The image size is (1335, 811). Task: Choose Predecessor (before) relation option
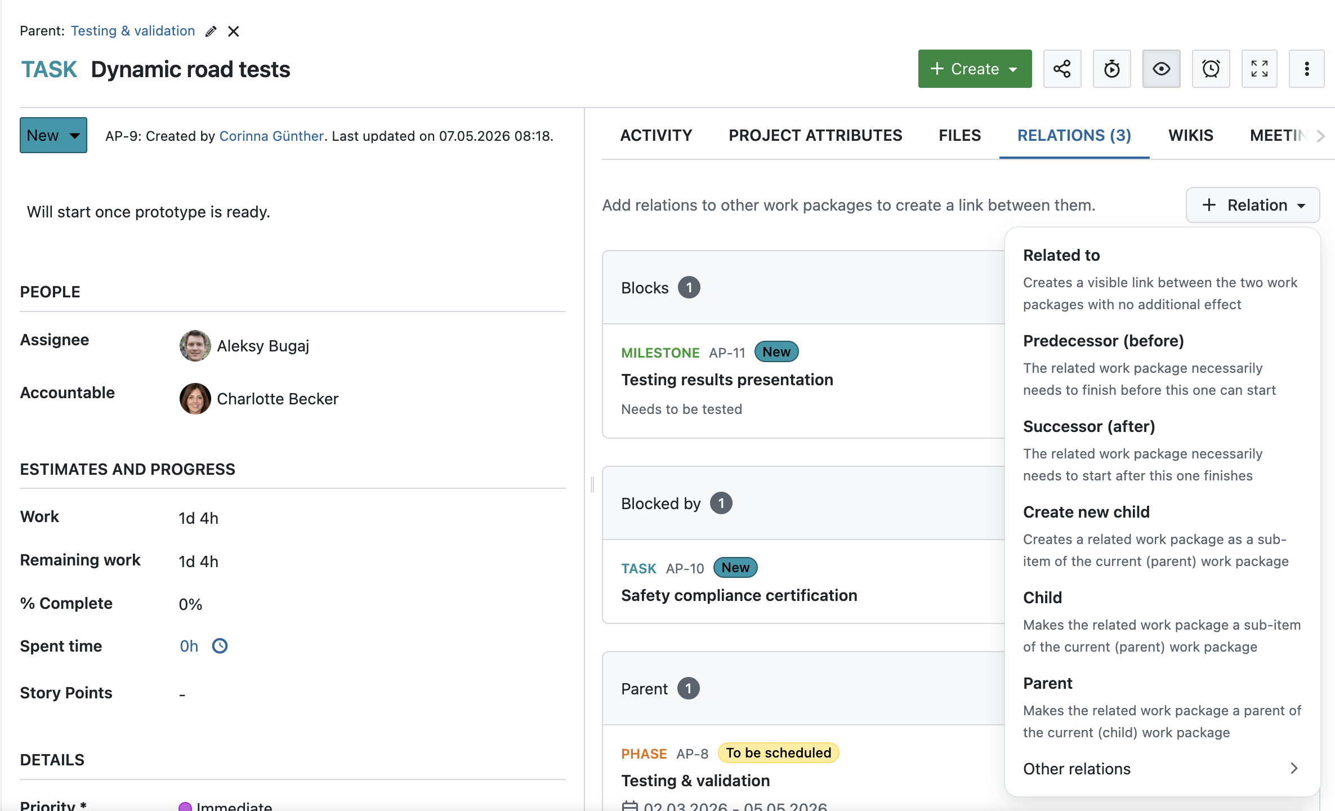click(1162, 365)
